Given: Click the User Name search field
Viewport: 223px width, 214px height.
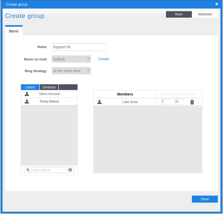Looking at the screenshot, I should [49, 170].
